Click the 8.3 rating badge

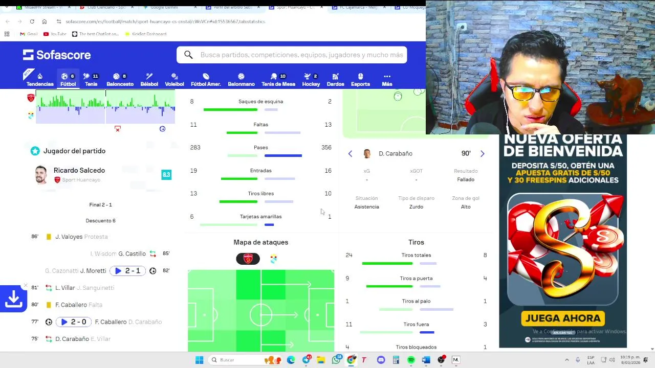(x=166, y=175)
